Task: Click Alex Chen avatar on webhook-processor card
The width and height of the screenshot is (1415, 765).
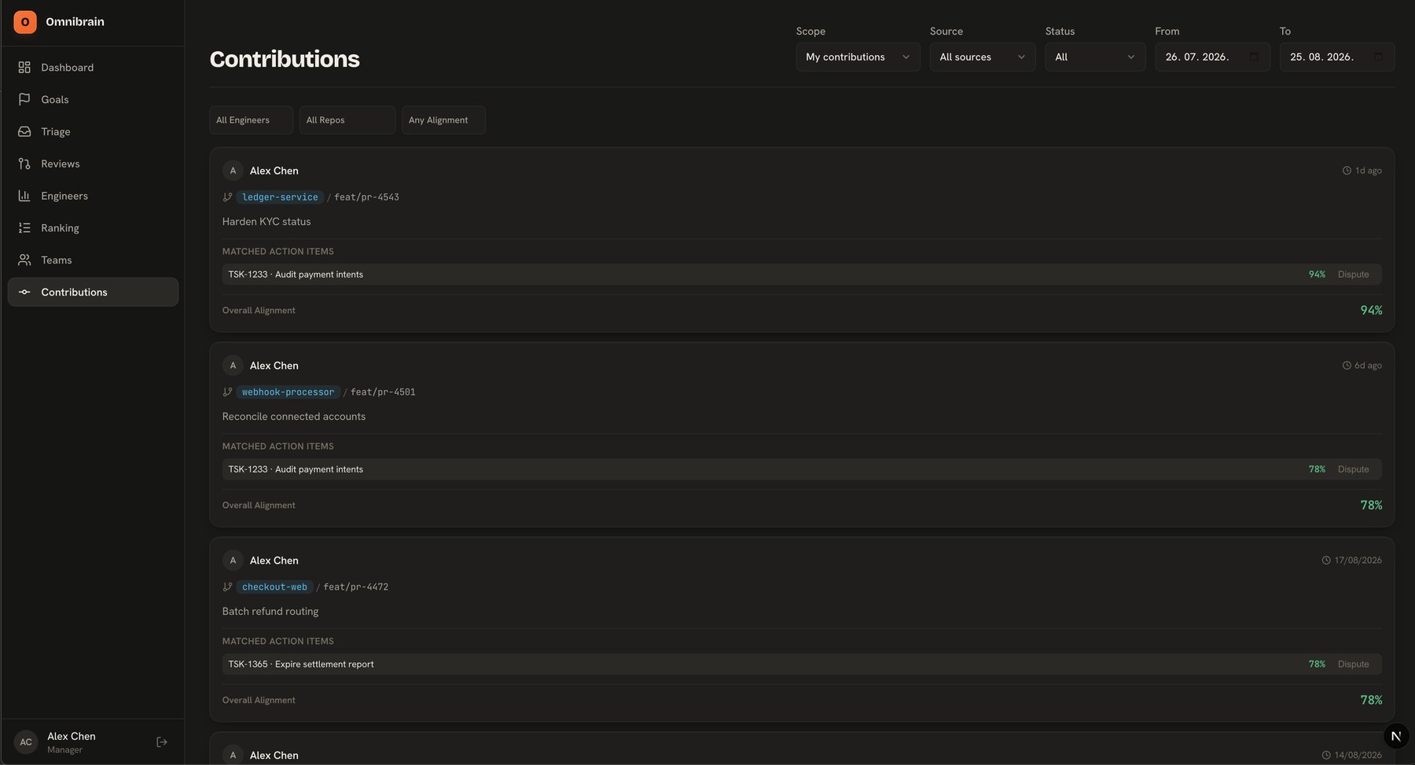Action: click(233, 366)
